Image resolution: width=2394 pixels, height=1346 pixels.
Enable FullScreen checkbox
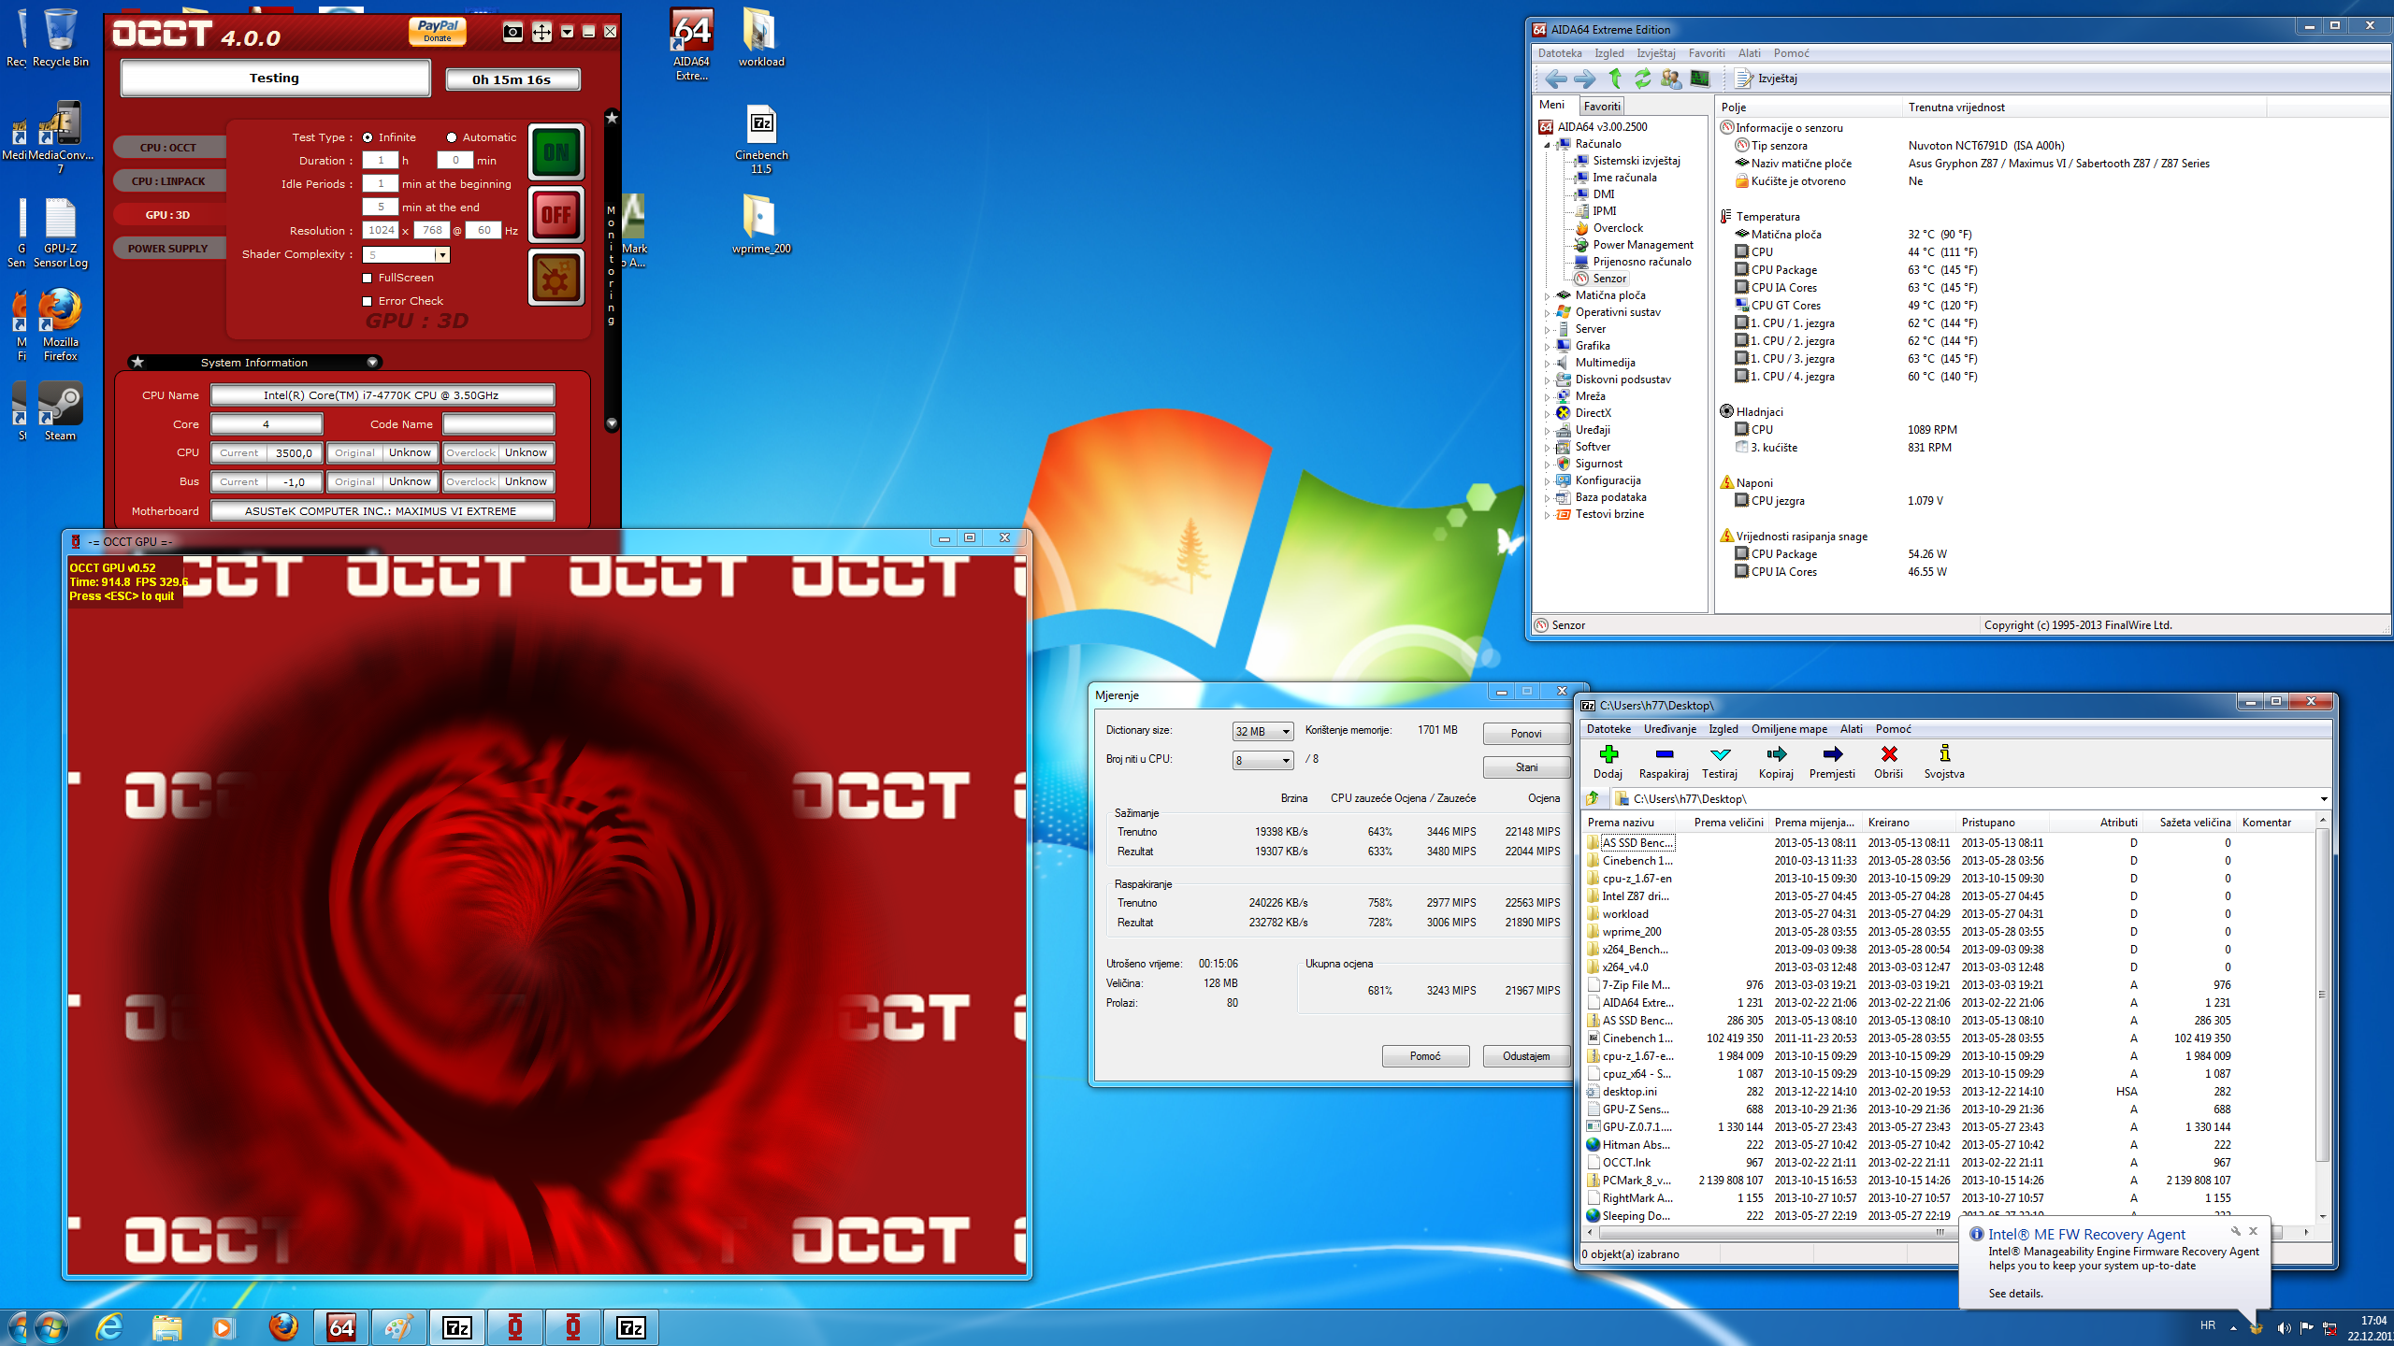coord(368,278)
